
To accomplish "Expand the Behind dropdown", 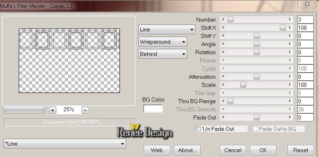I will coord(162,54).
